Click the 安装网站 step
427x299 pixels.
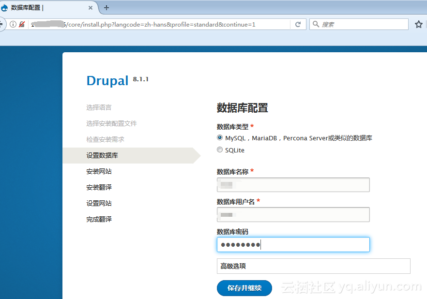[x=99, y=171]
